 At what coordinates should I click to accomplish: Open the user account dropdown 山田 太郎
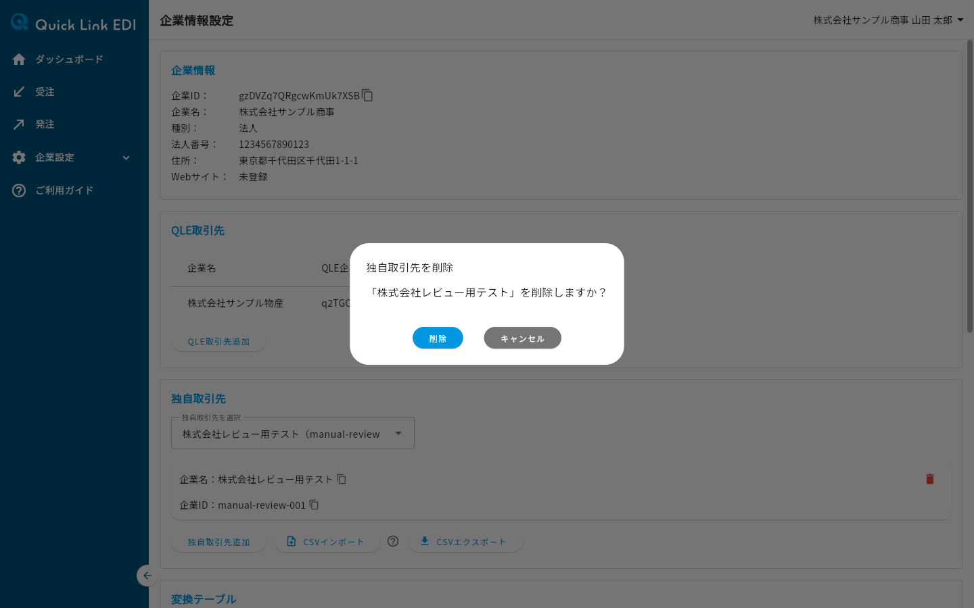[x=889, y=20]
